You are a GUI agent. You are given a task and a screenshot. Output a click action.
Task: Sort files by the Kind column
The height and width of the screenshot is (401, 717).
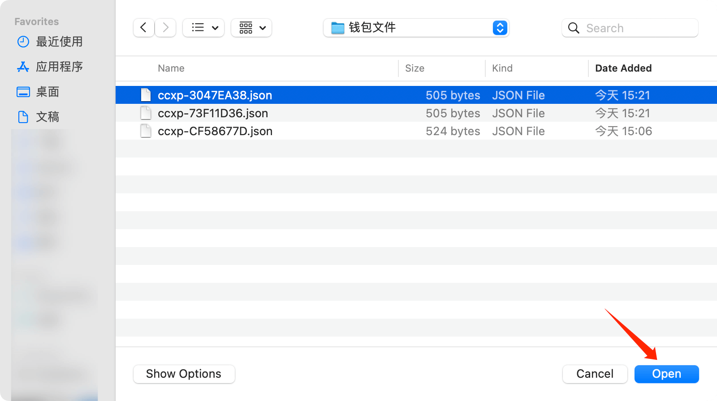point(502,68)
